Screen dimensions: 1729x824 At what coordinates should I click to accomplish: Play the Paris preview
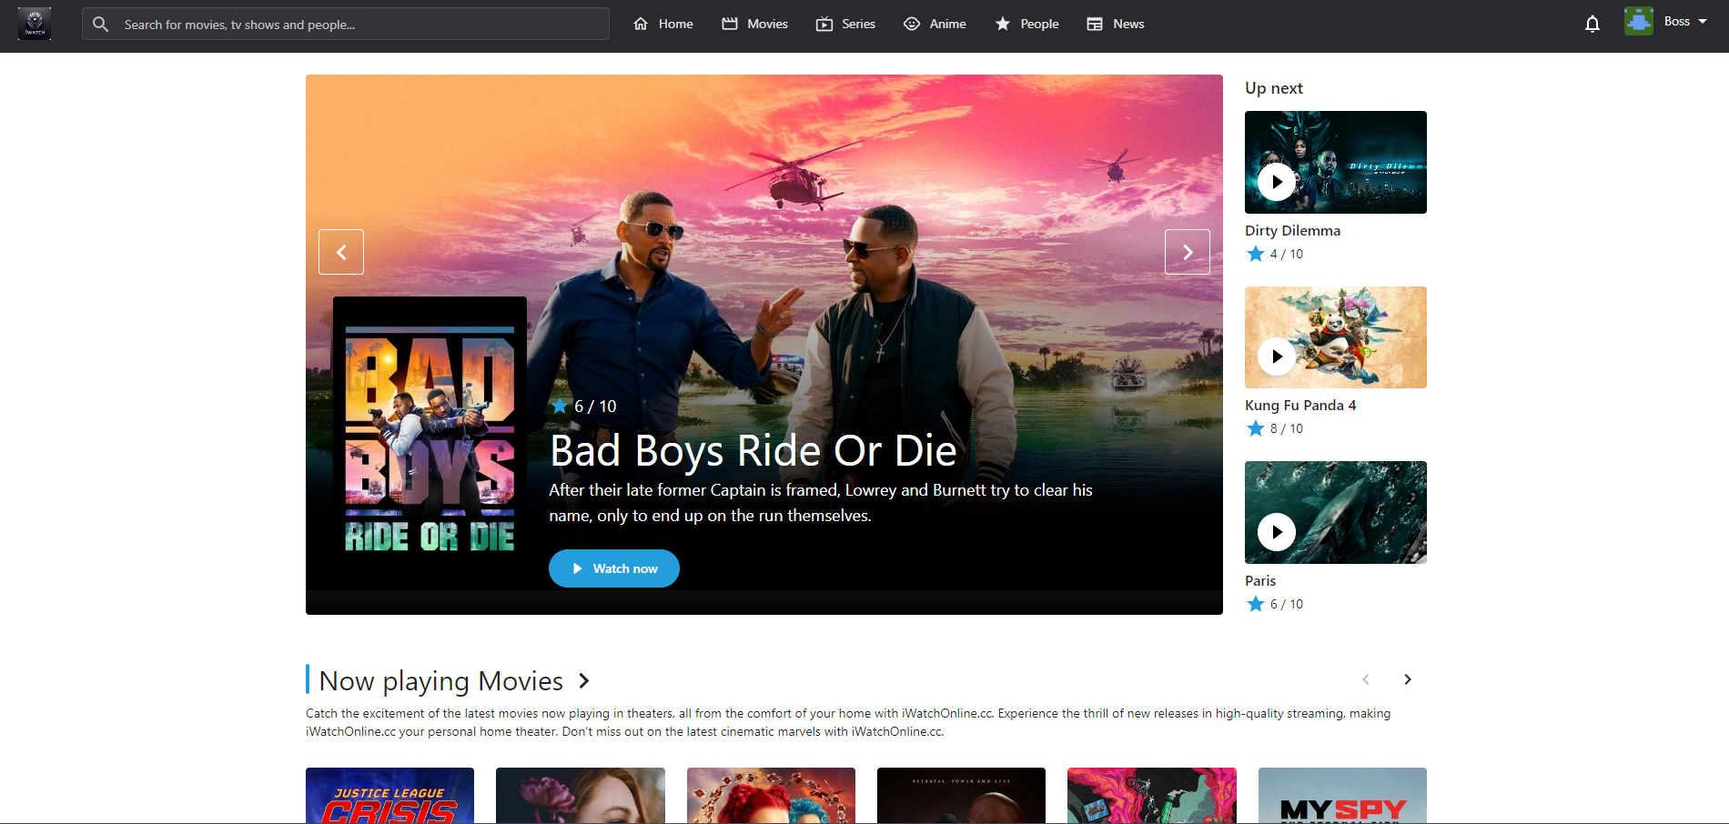click(1277, 532)
